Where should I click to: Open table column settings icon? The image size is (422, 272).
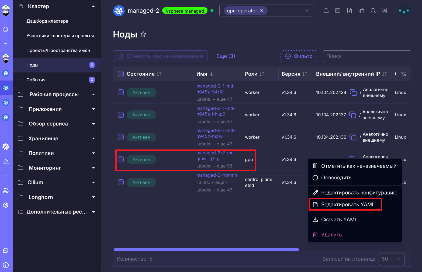404,74
